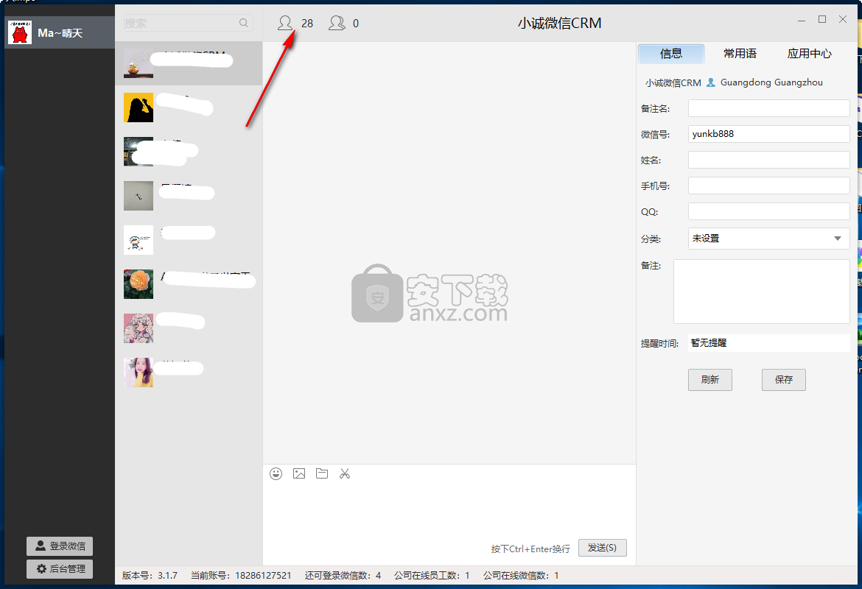Click the 还可登录微信数: 4 status entry
Image resolution: width=862 pixels, height=589 pixels.
tap(343, 576)
